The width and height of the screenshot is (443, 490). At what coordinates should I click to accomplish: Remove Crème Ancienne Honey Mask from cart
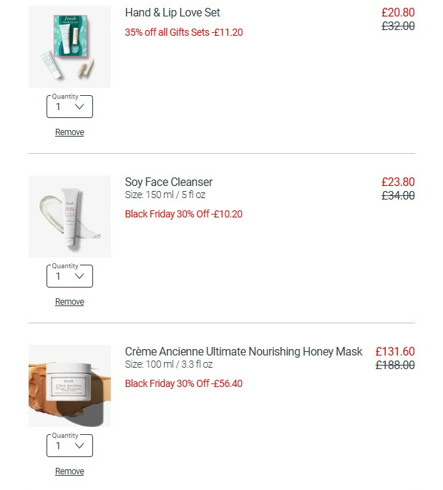tap(69, 471)
